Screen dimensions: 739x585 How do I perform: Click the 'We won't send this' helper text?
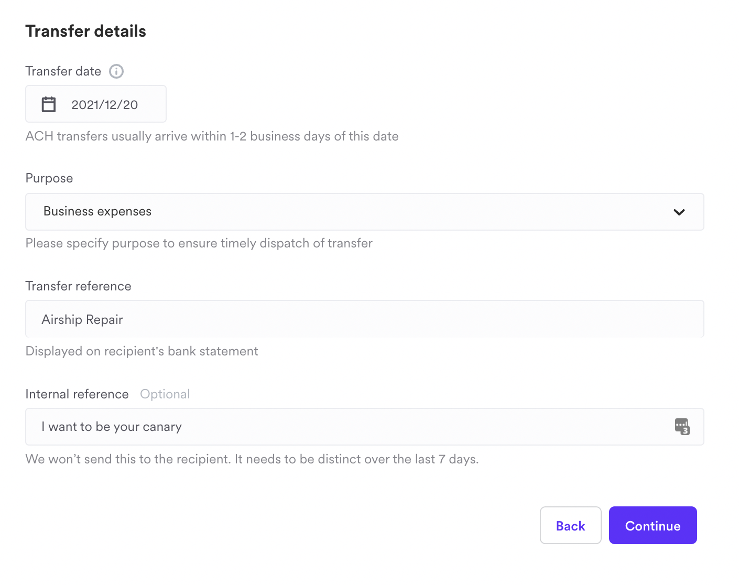pyautogui.click(x=252, y=459)
